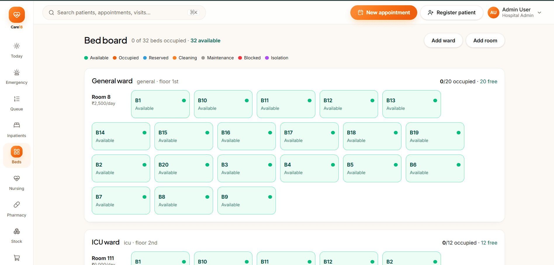Click the Isolation purple legend dot
554x265 pixels.
click(x=267, y=58)
